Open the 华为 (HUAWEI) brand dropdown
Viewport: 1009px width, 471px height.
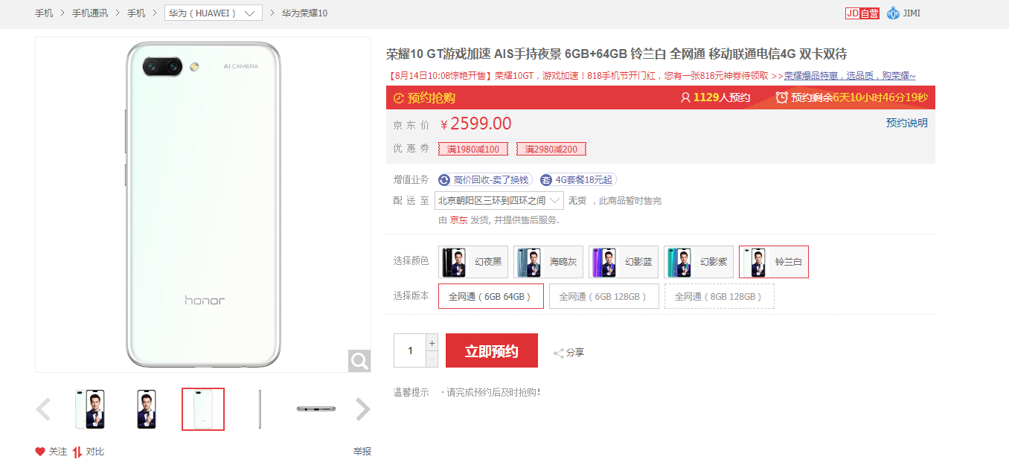coord(214,13)
